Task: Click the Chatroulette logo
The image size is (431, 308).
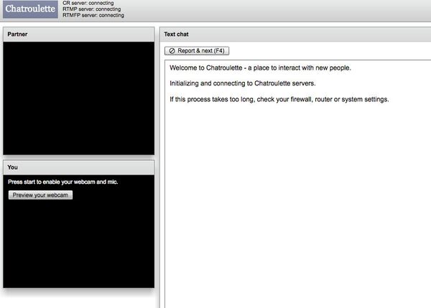Action: [30, 9]
